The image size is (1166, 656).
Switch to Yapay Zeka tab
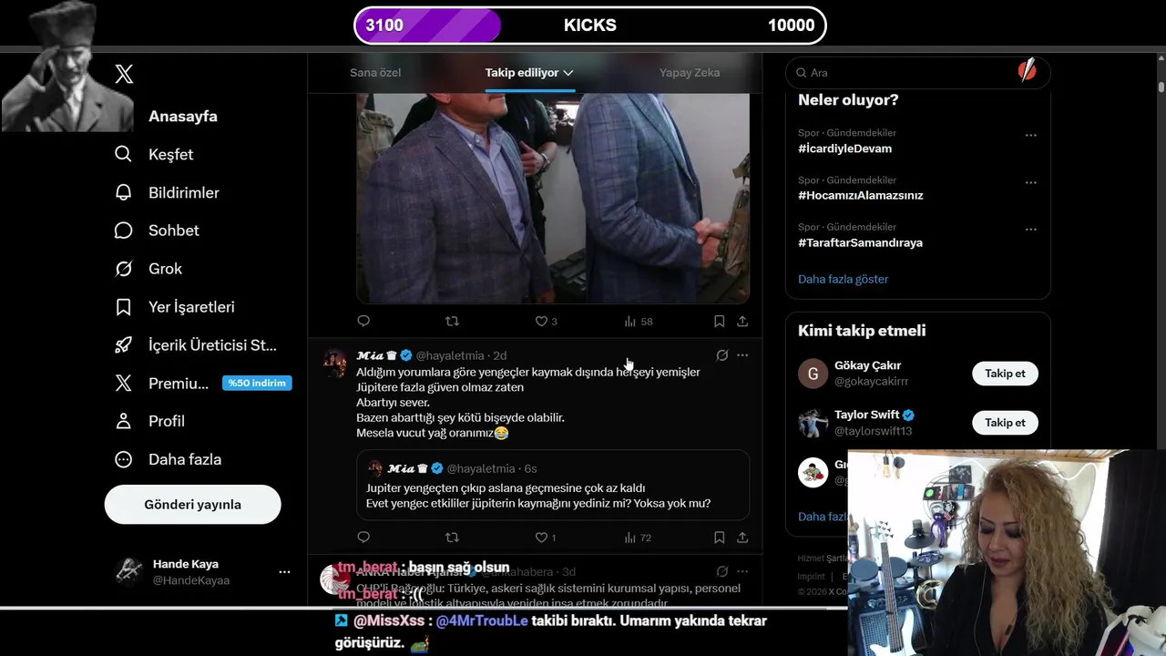(690, 73)
